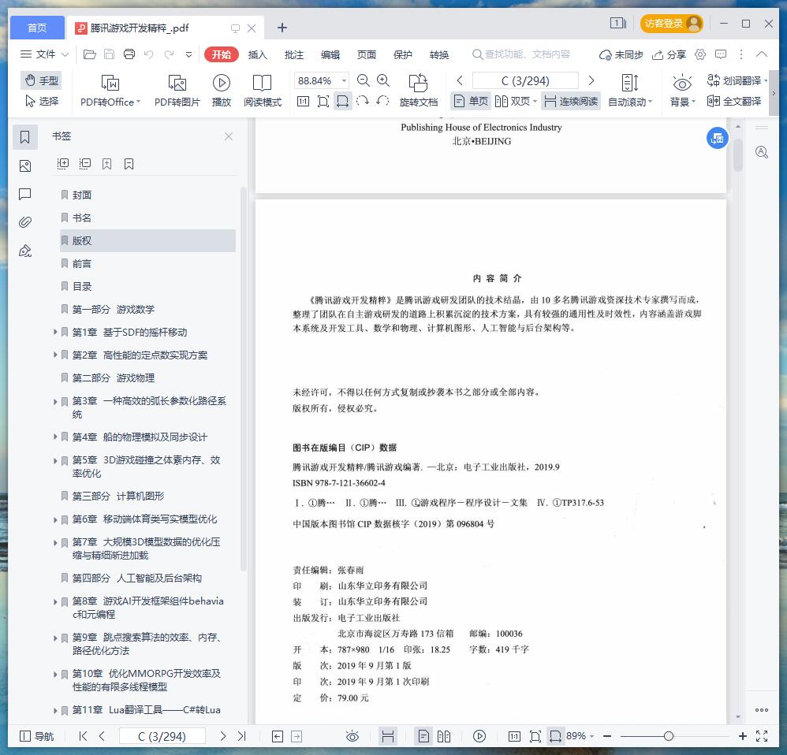Enter 阅读模式 reading mode
The image size is (787, 755).
(x=263, y=91)
